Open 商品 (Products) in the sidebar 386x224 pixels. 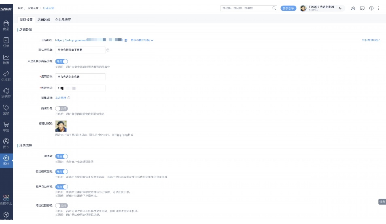coord(6,26)
